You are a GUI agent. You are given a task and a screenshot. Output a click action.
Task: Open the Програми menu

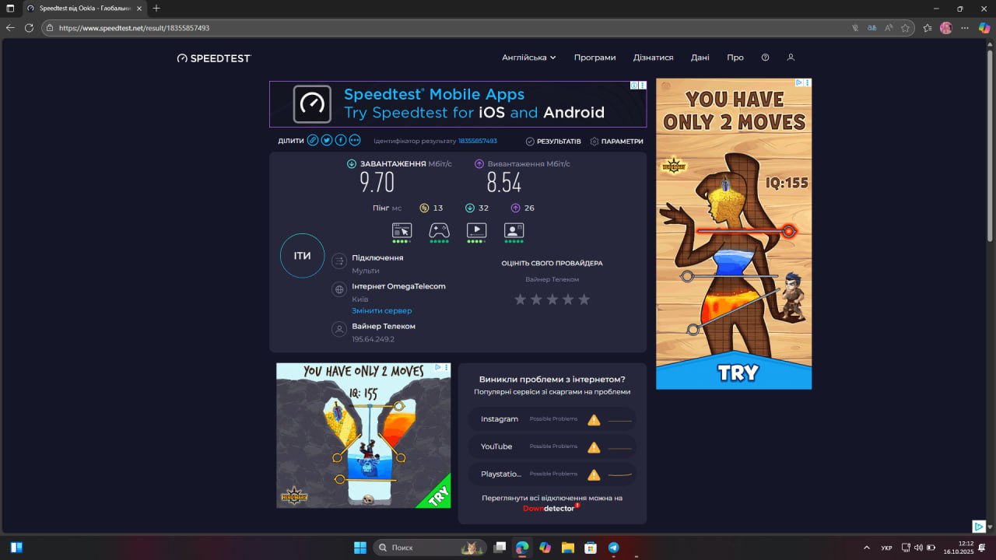(x=595, y=58)
